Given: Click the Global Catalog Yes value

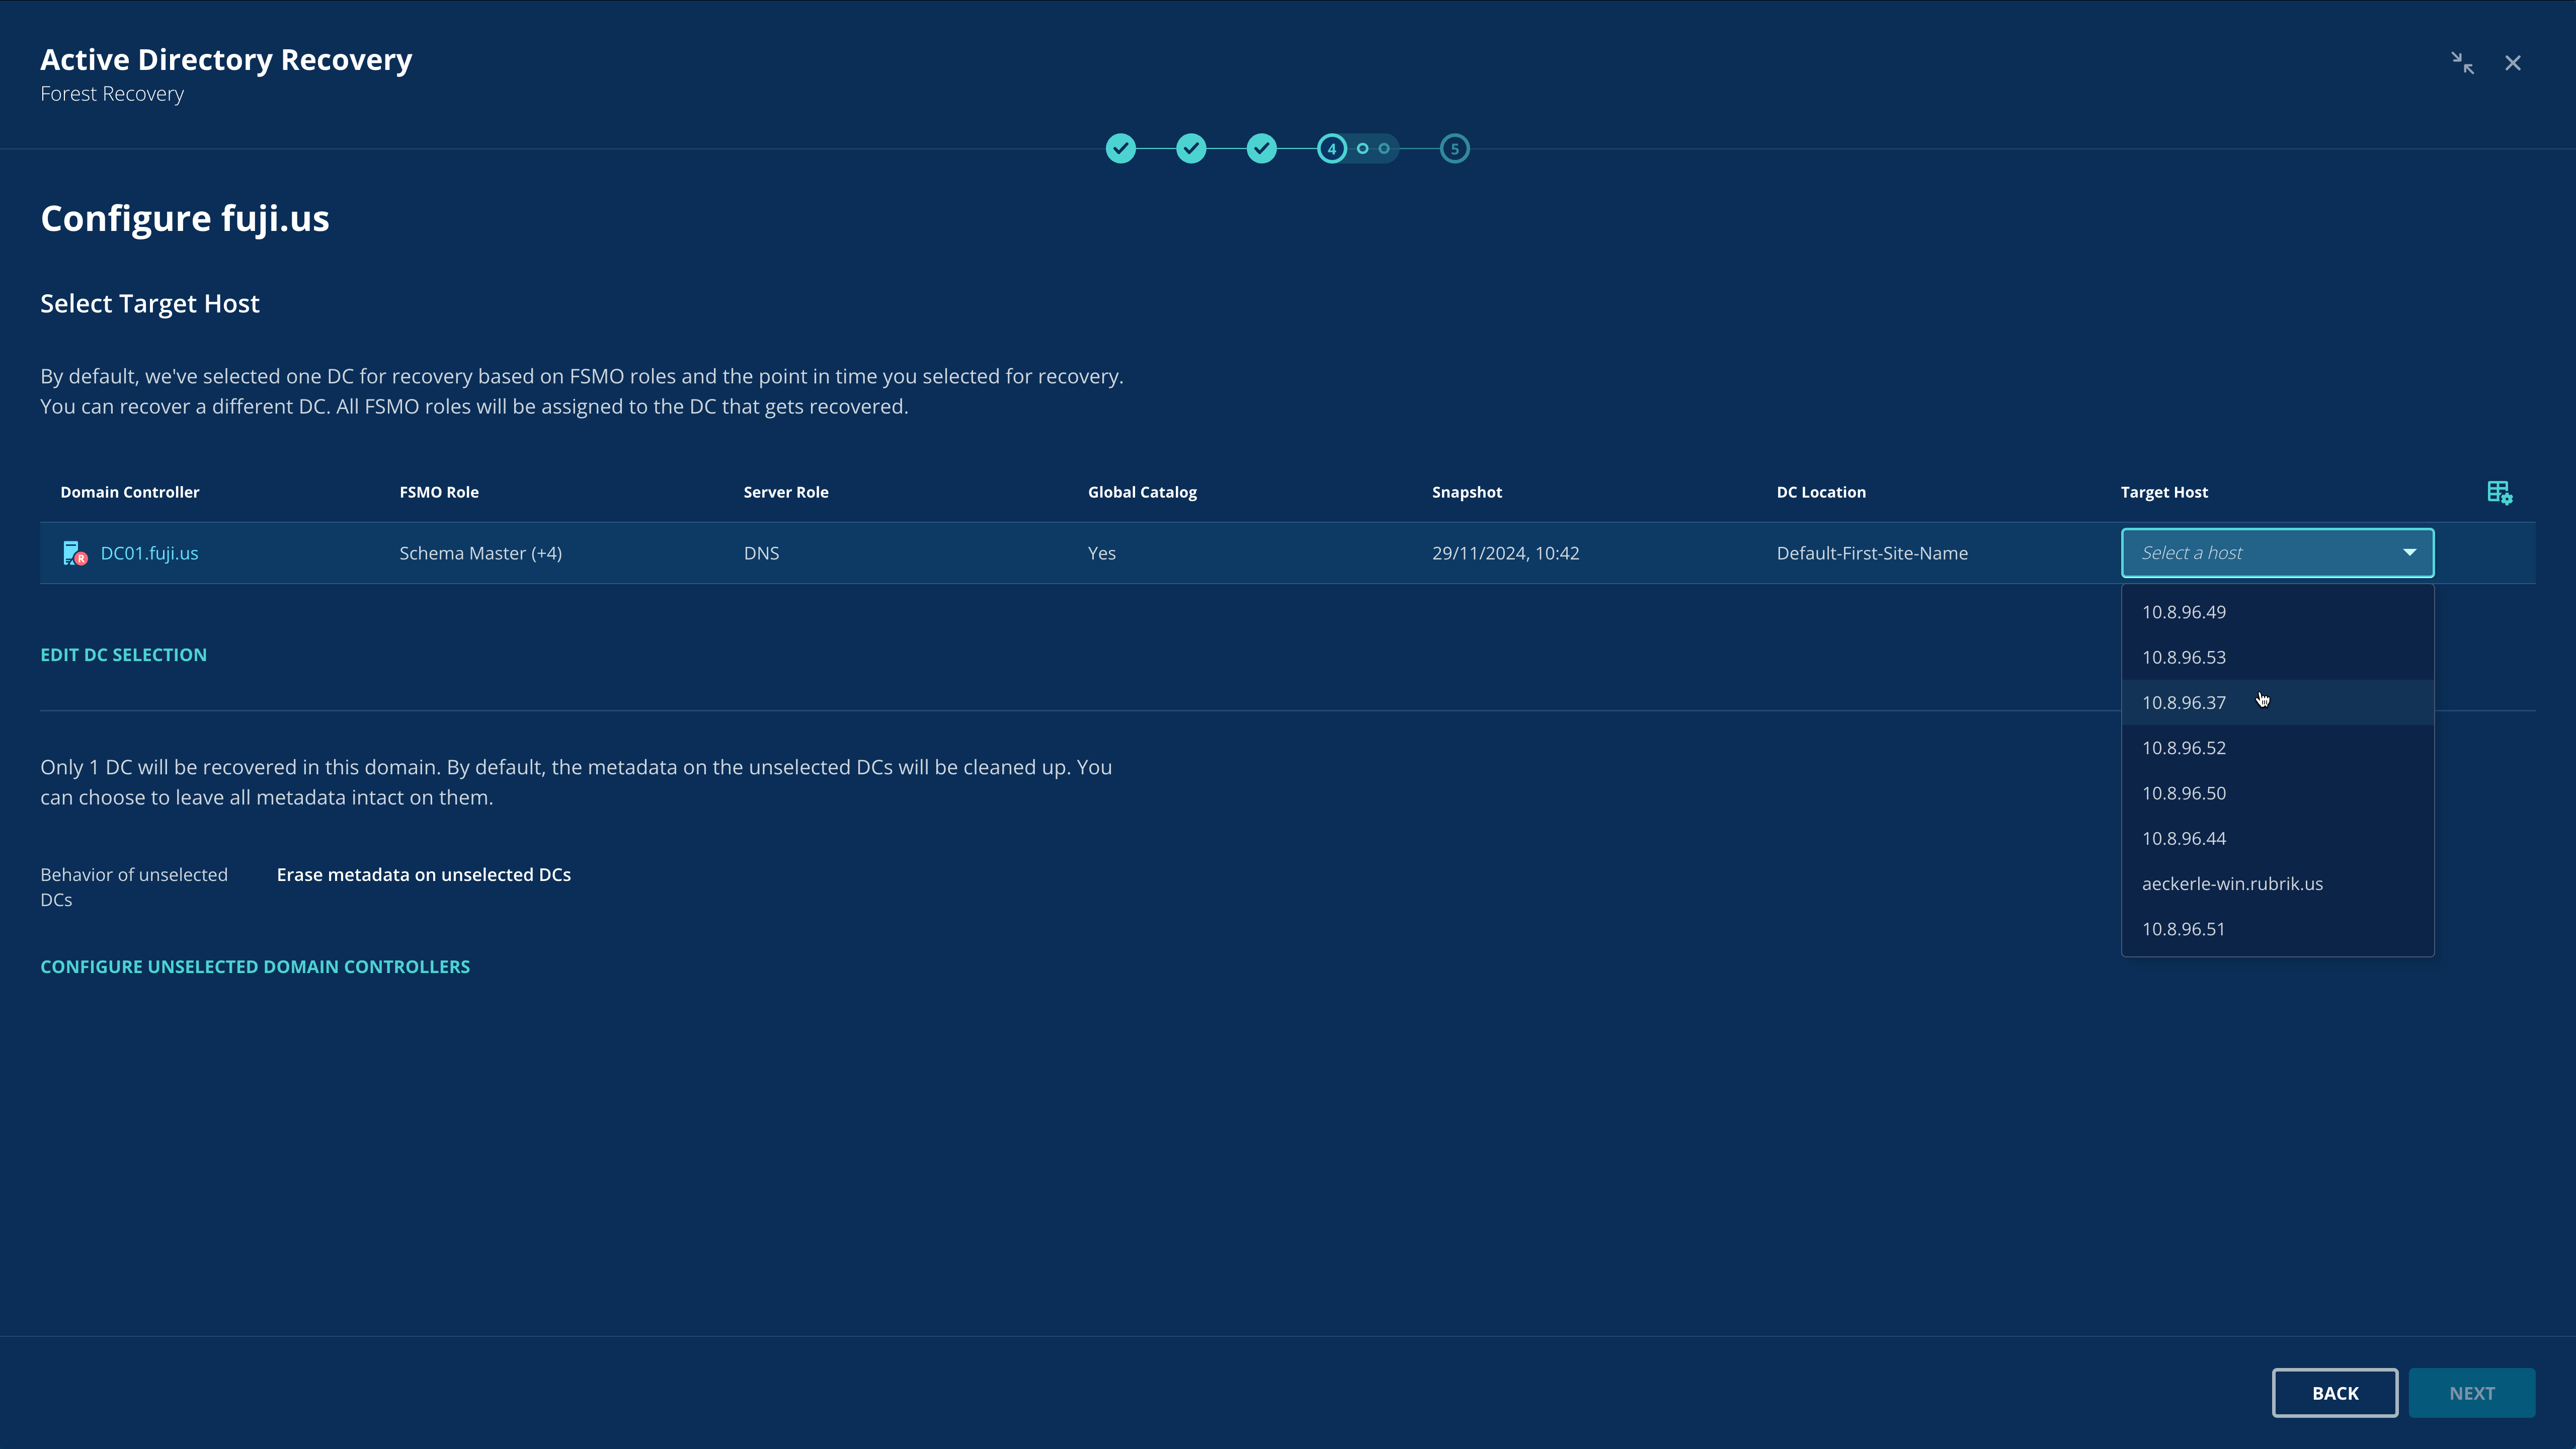Looking at the screenshot, I should coord(1101,553).
